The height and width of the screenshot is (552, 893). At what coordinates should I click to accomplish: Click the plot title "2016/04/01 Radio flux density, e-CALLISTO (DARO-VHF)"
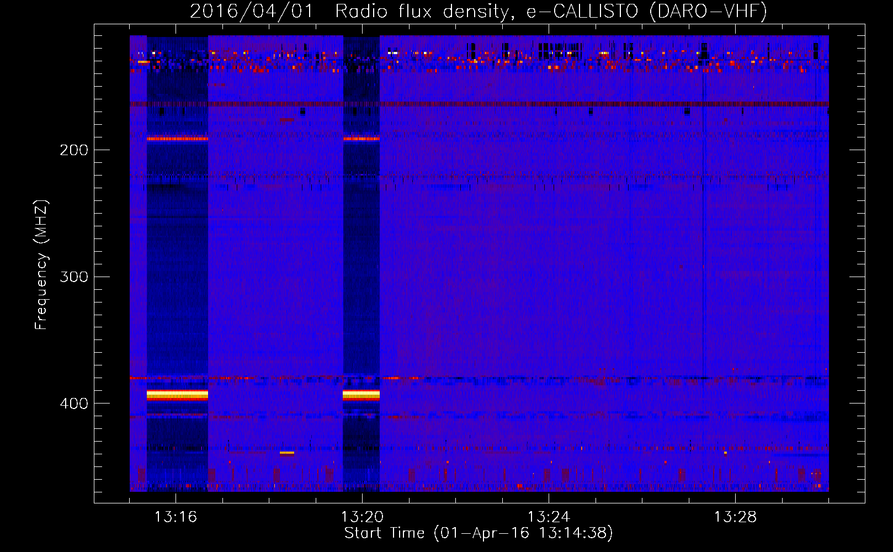[479, 11]
